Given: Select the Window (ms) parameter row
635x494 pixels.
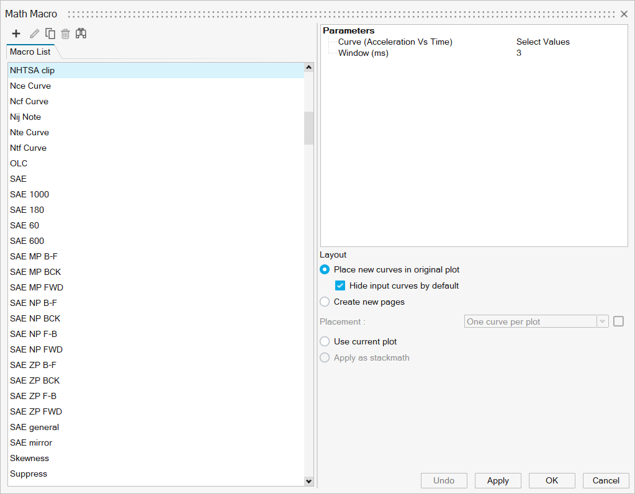Looking at the screenshot, I should pos(363,53).
